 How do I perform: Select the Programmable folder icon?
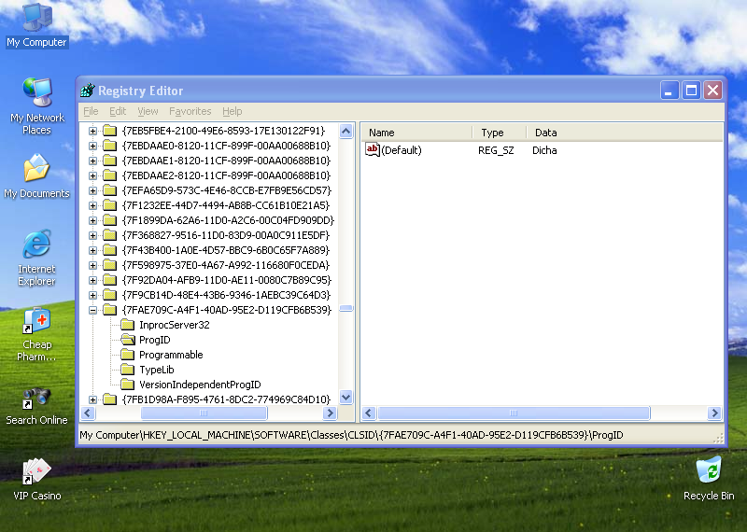(x=127, y=355)
